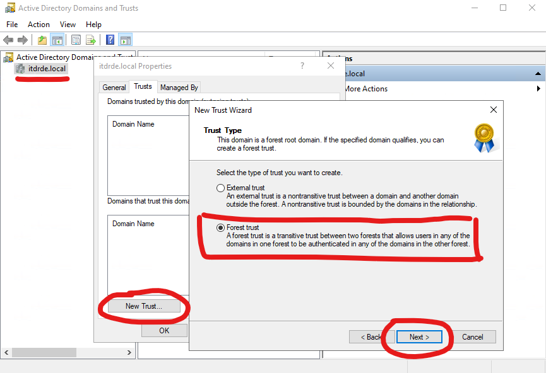Expand the More Actions submenu arrow
This screenshot has width=546, height=373.
[x=538, y=89]
